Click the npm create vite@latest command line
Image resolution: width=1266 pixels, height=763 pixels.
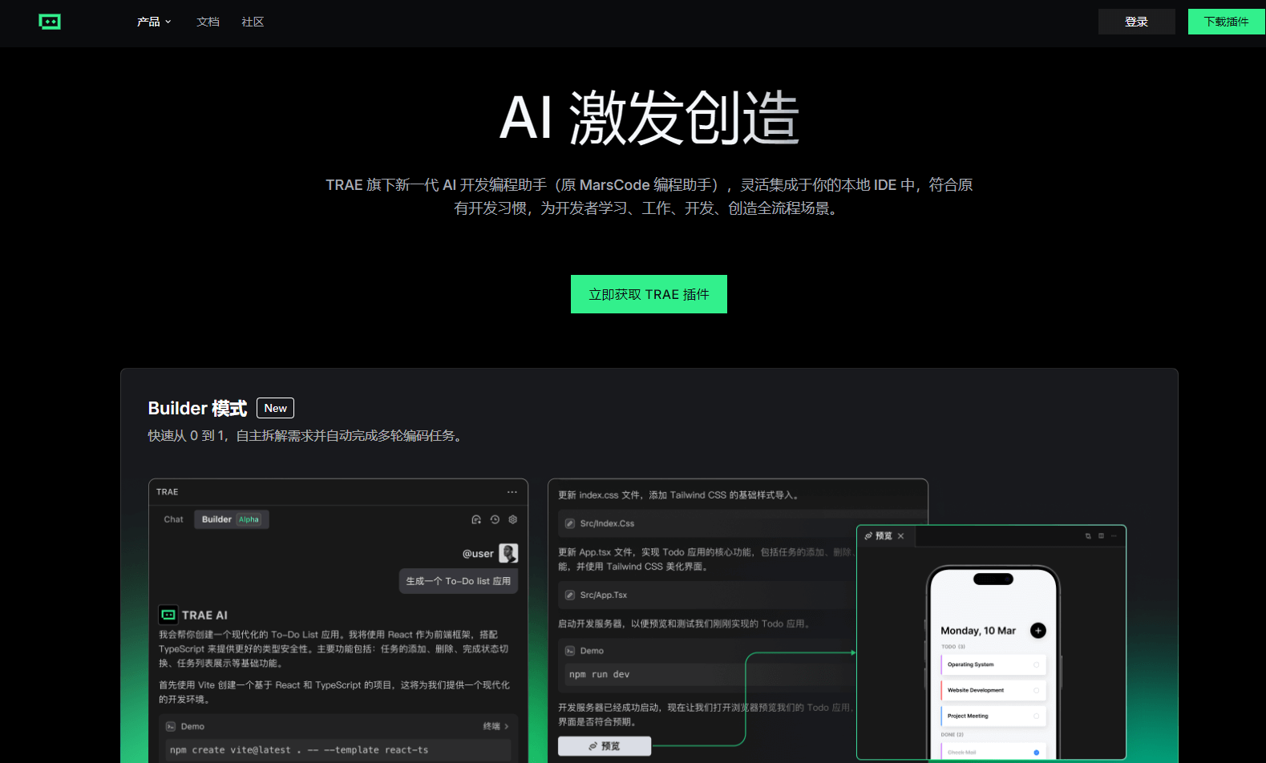tap(338, 750)
